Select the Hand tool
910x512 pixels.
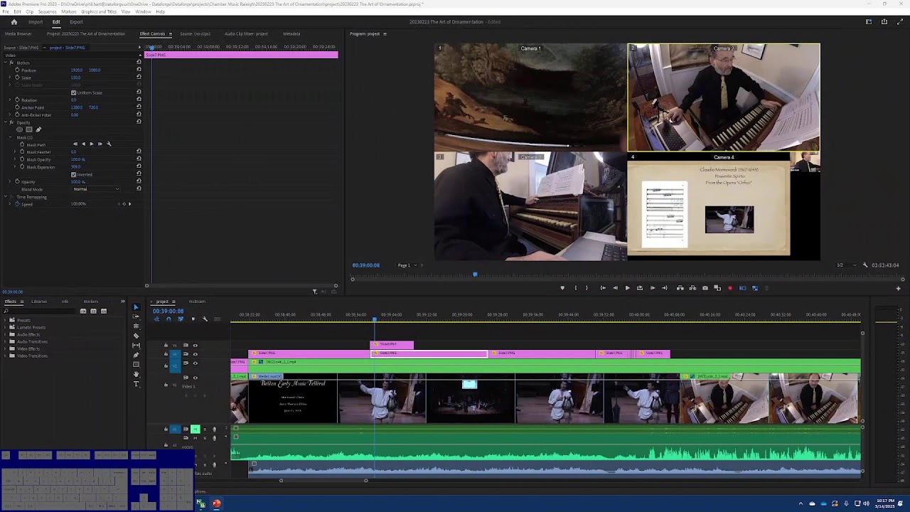point(136,374)
